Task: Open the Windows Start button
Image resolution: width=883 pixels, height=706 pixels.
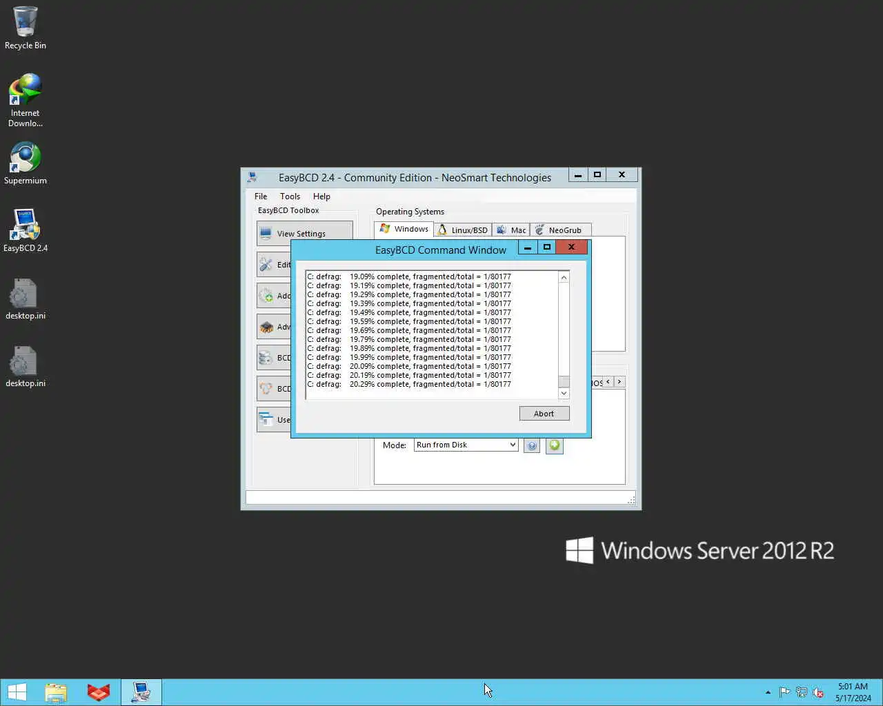Action: 17,692
